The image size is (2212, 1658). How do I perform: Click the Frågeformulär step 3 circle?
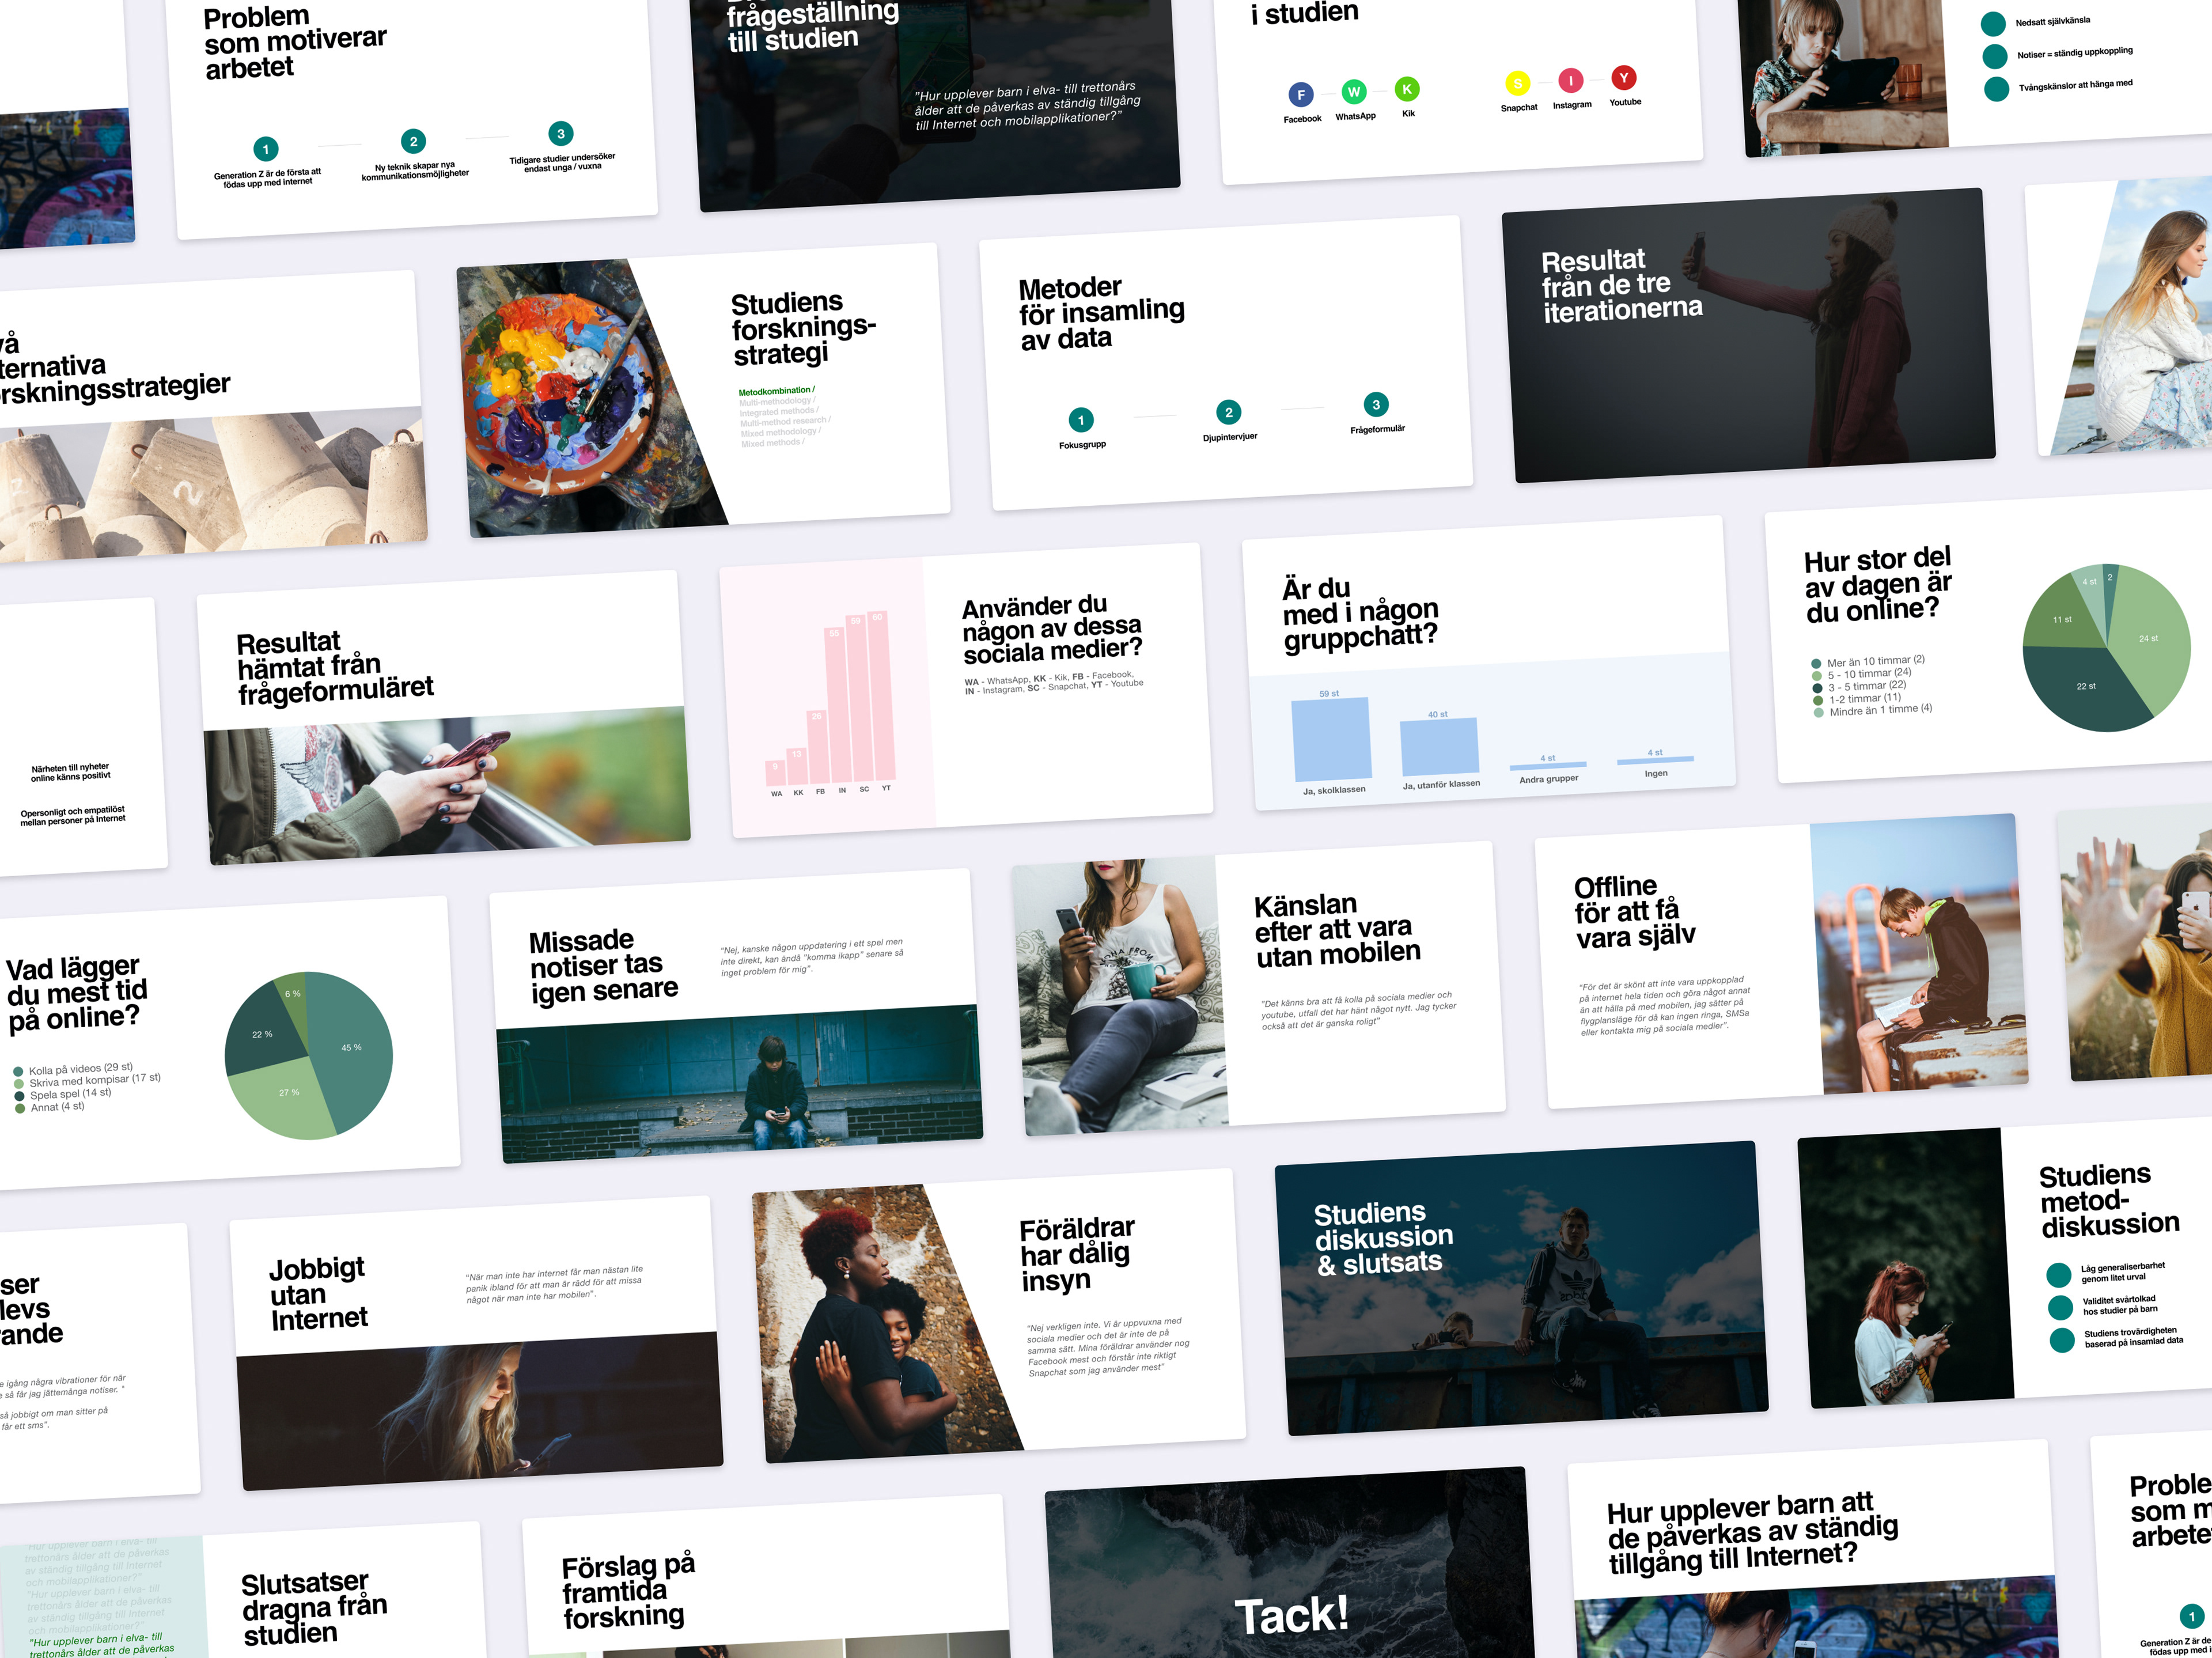[1375, 405]
